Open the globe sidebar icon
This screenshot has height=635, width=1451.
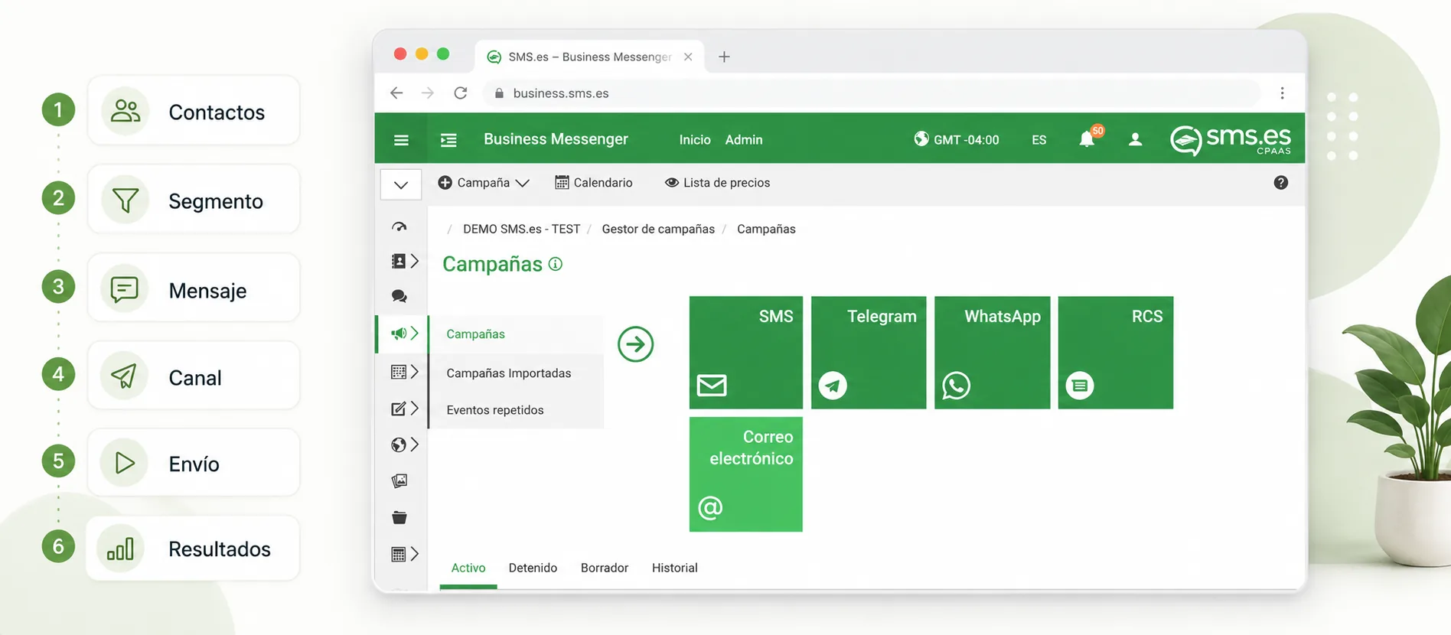[399, 444]
